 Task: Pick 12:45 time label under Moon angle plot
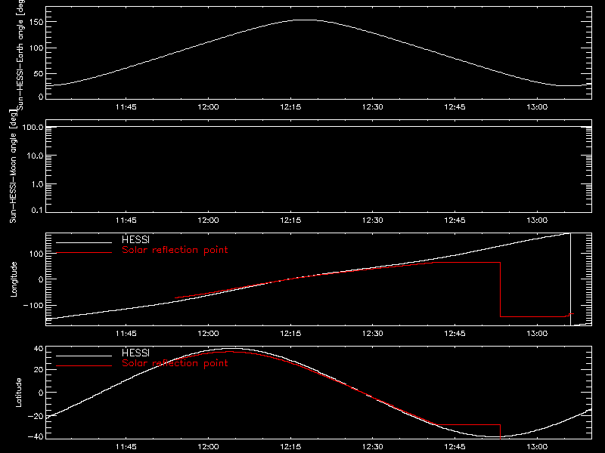click(455, 220)
